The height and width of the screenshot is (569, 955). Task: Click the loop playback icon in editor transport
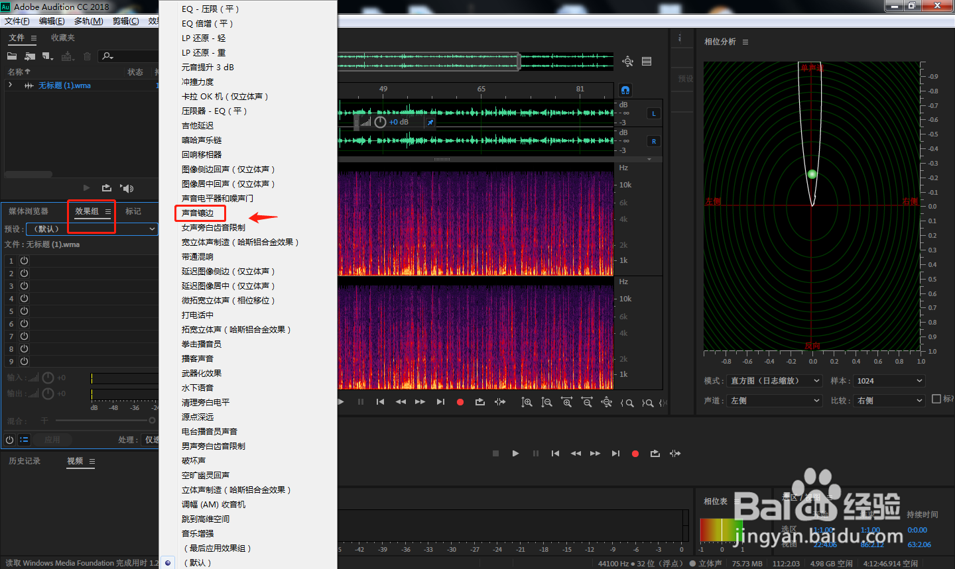[x=480, y=402]
